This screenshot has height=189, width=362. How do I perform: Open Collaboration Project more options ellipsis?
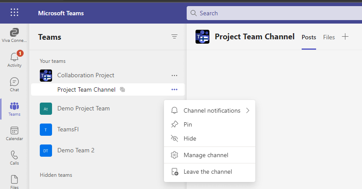(174, 76)
